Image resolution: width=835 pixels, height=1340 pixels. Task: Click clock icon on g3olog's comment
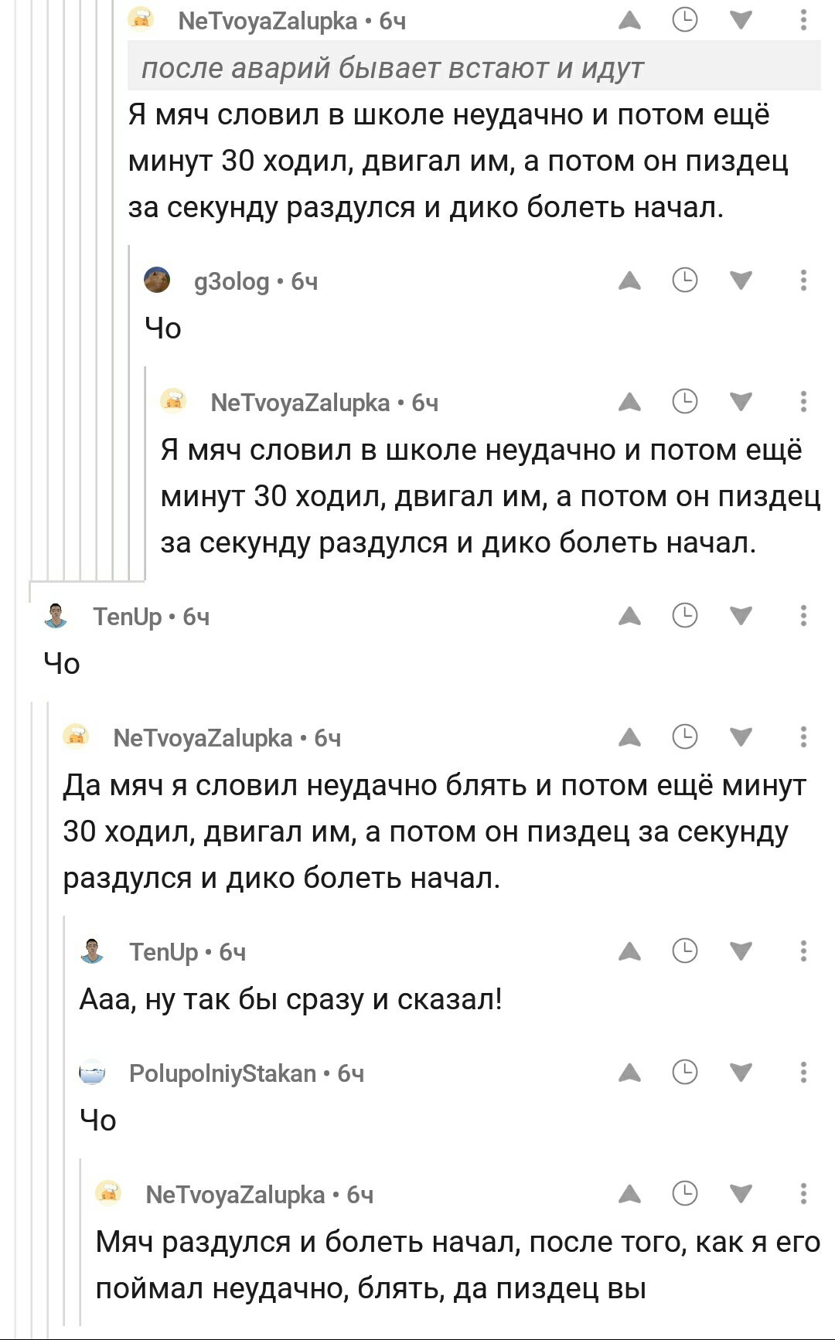click(x=685, y=281)
